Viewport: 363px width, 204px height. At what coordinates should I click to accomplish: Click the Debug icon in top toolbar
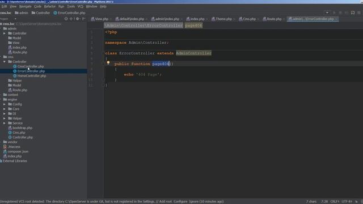click(340, 12)
